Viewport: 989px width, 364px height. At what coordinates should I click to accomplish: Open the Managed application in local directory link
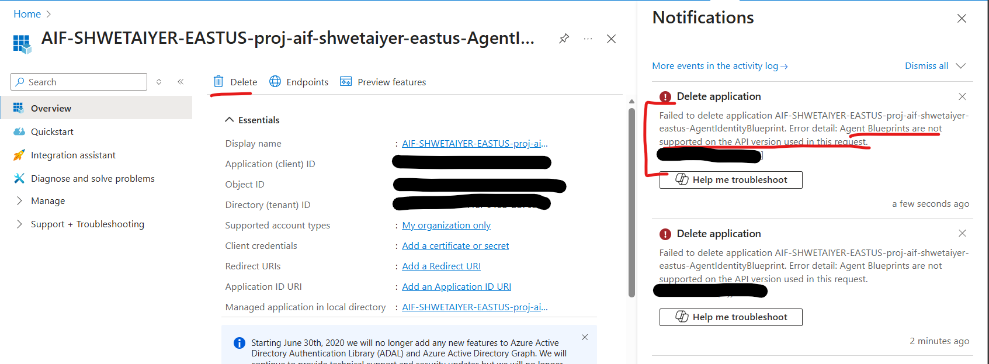click(475, 307)
